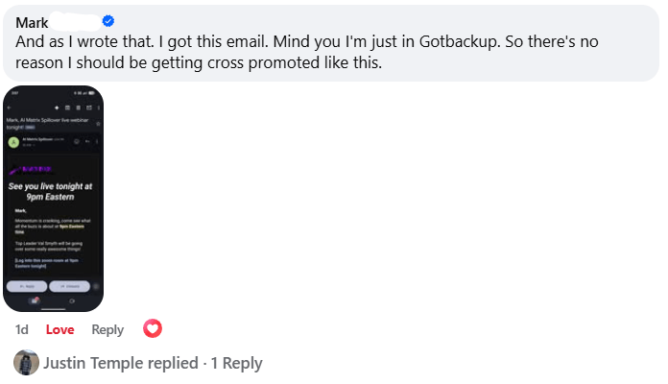The image size is (668, 384).
Task: Click the green sender avatar in email screenshot
Action: (13, 141)
